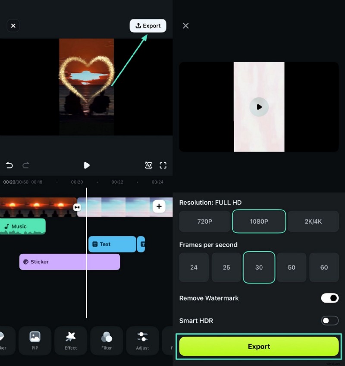This screenshot has height=366, width=345.
Task: Select the PIP tool
Action: [35, 341]
